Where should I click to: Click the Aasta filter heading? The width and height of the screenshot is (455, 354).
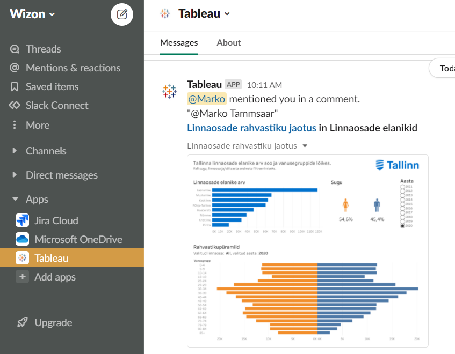click(x=407, y=181)
